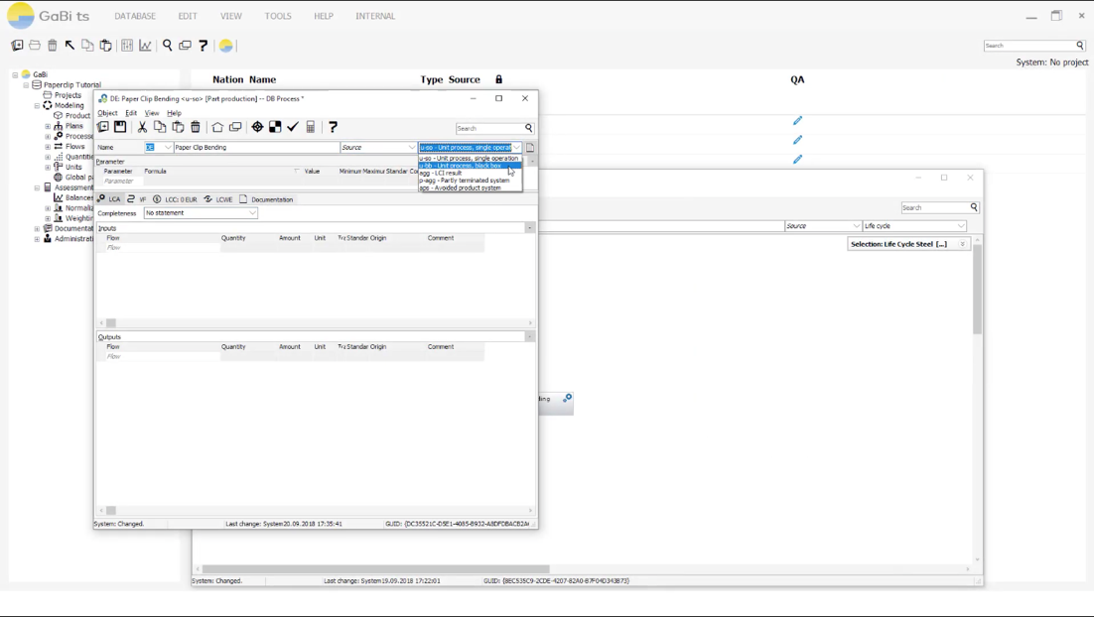Click the chart icon in main toolbar
The image size is (1094, 617).
145,46
